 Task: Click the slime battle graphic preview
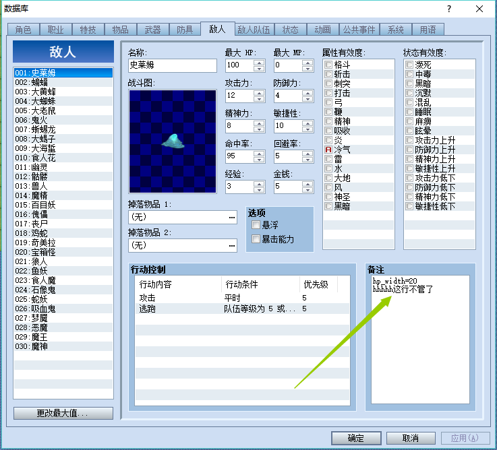click(173, 141)
